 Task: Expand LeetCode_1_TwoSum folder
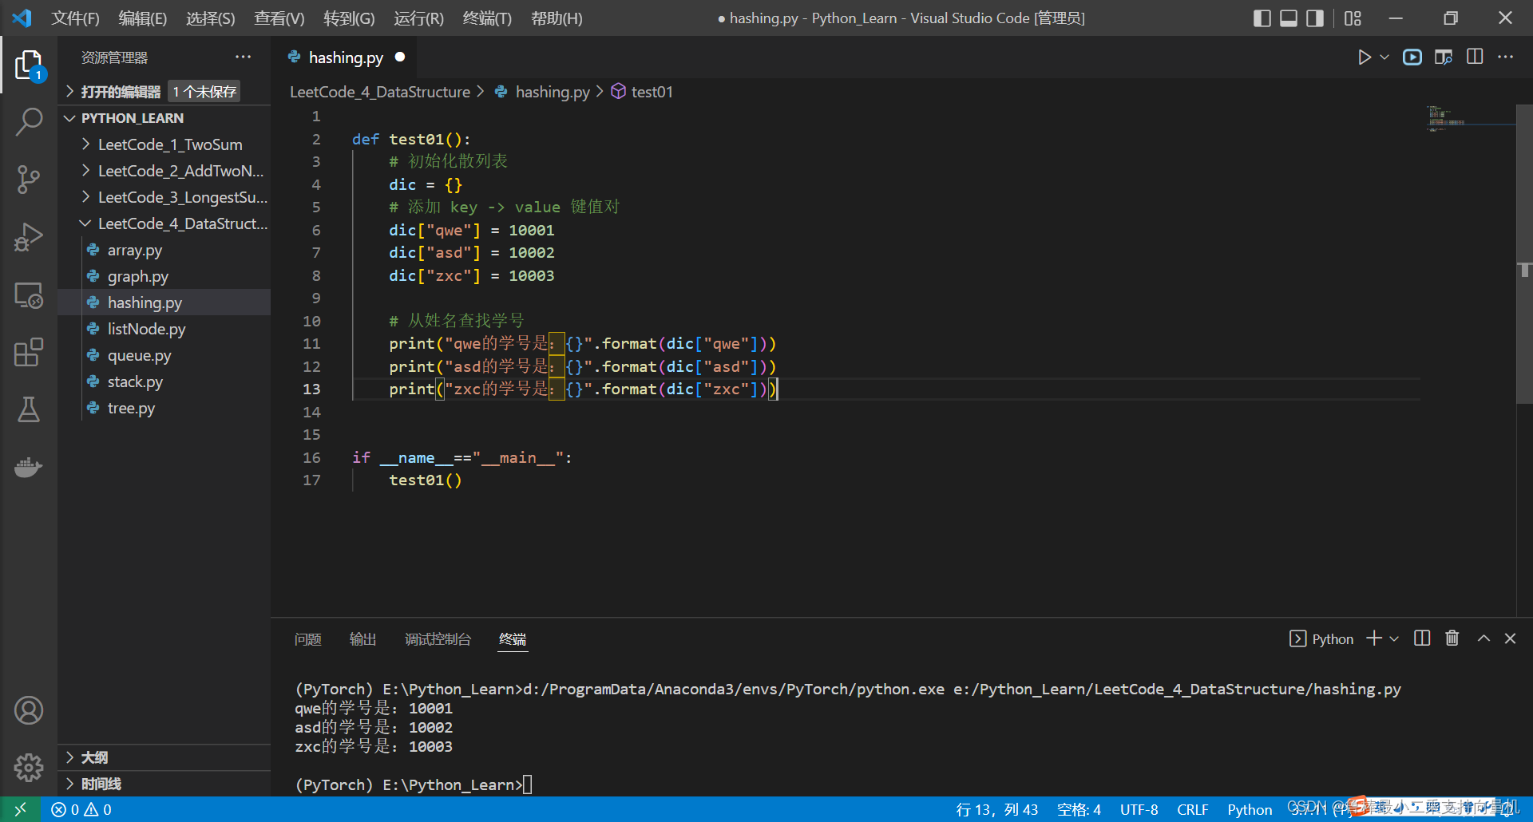coord(164,144)
